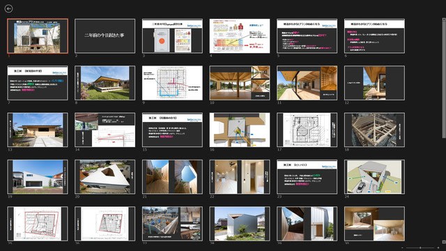The image size is (446, 251).
Task: Select slide 1 with white house photo
Action: point(38,36)
